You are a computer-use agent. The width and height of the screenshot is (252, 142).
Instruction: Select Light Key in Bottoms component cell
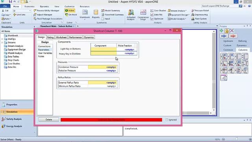tap(104, 49)
